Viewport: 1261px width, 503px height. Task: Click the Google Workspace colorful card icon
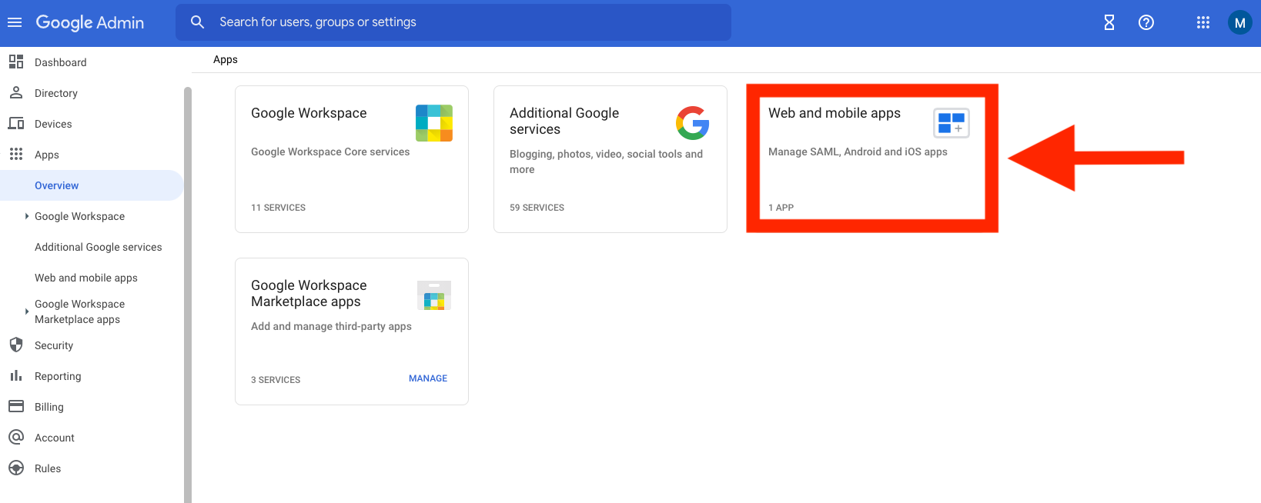434,123
